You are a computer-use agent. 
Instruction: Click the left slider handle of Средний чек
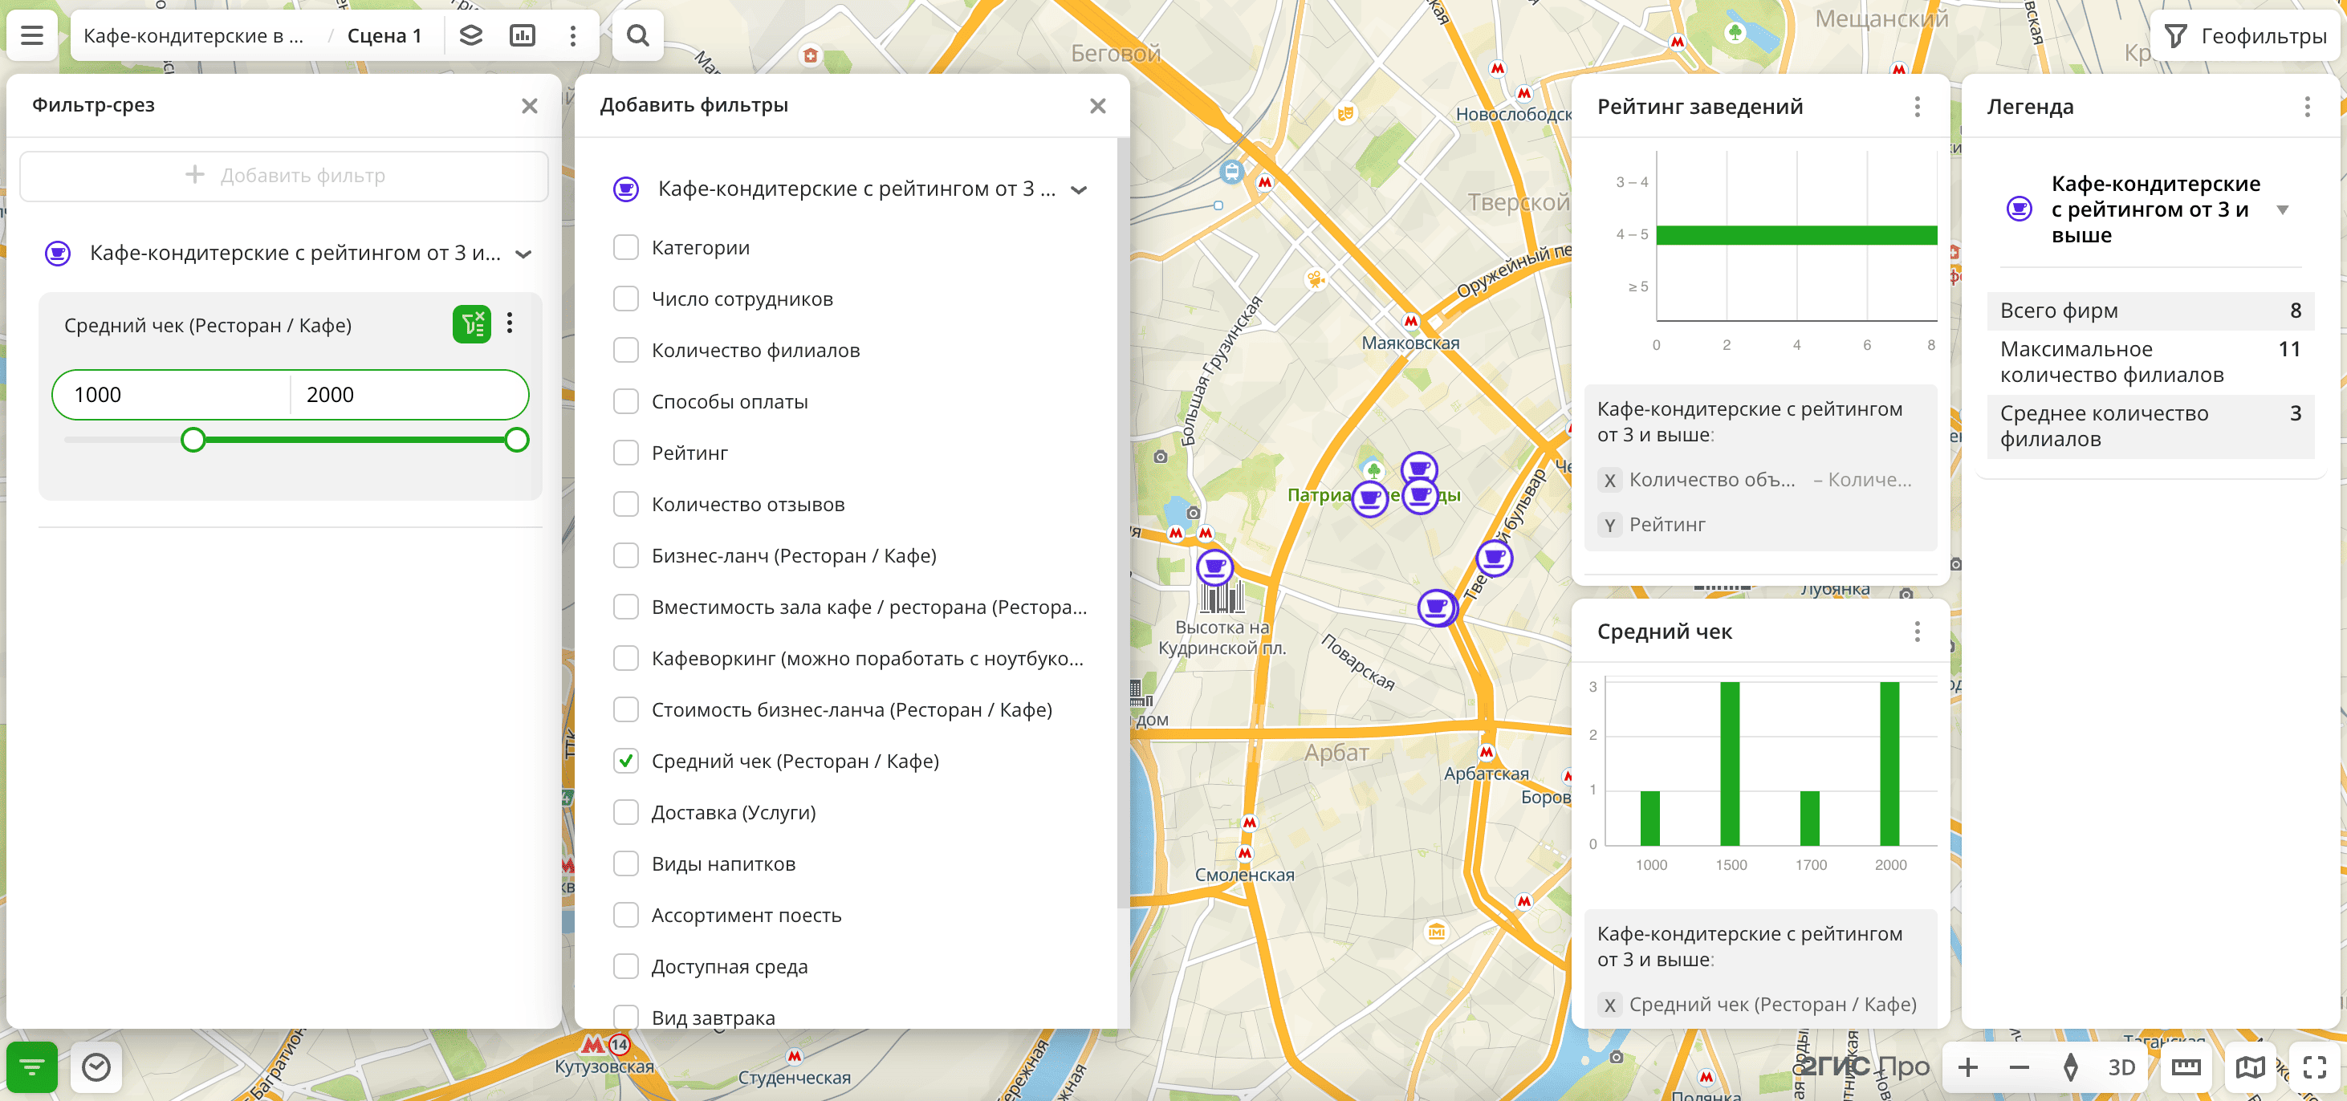pos(193,440)
